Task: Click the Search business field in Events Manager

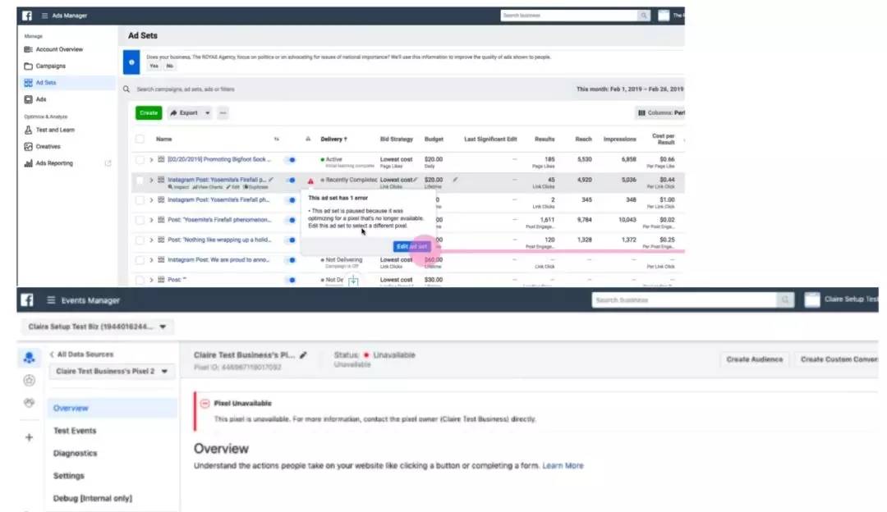Action: pyautogui.click(x=684, y=300)
